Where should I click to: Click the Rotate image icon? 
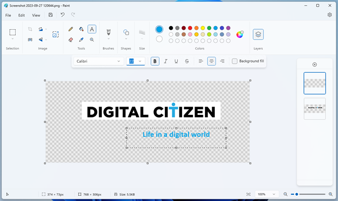click(41, 29)
